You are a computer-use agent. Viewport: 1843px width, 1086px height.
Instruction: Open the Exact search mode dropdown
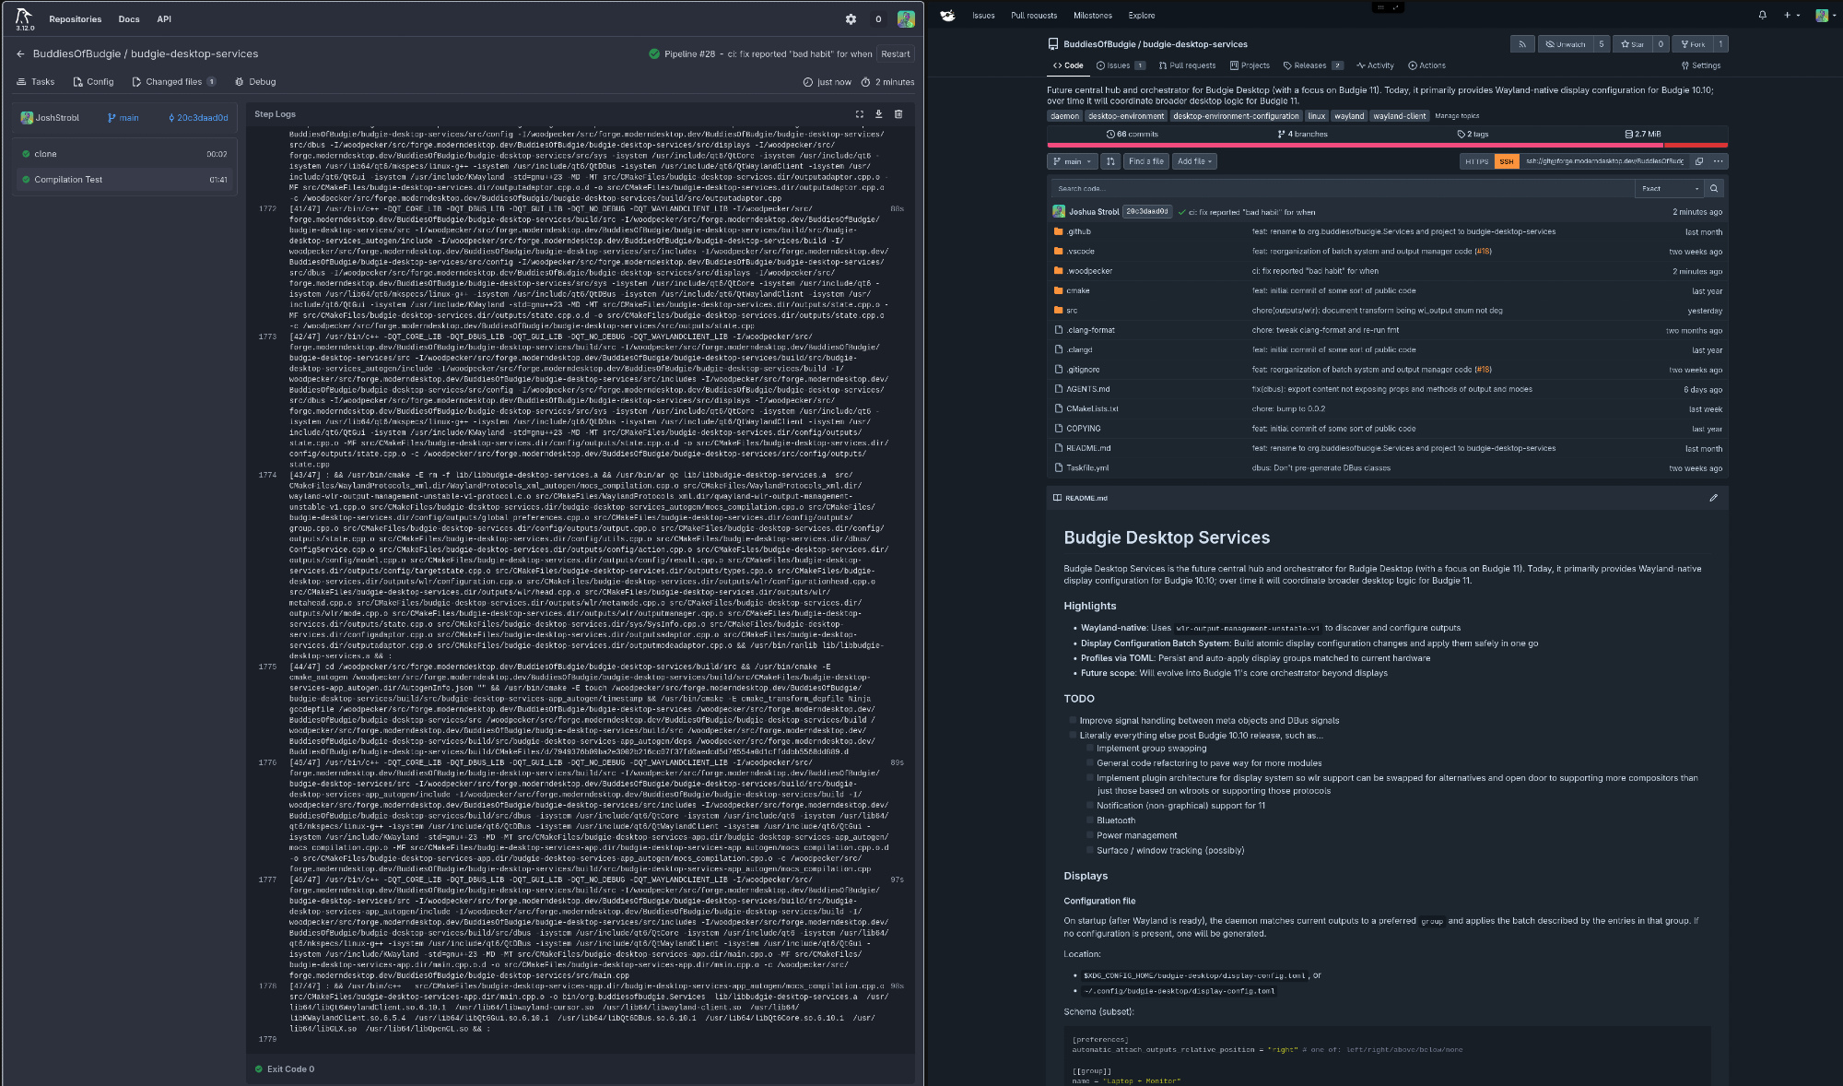click(x=1669, y=189)
